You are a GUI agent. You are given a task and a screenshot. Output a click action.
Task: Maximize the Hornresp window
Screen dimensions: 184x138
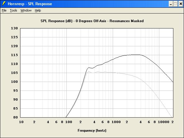click(175, 4)
